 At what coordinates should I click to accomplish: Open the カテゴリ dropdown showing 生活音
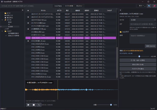coord(143,20)
